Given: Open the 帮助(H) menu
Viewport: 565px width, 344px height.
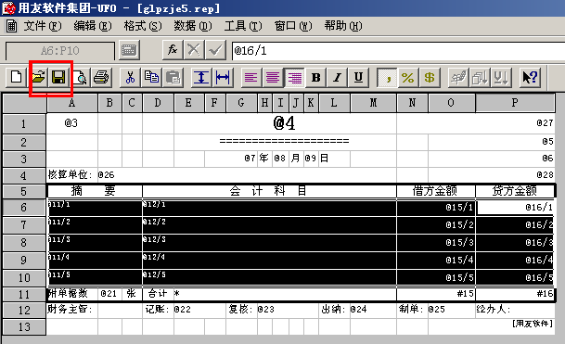Looking at the screenshot, I should (x=343, y=26).
